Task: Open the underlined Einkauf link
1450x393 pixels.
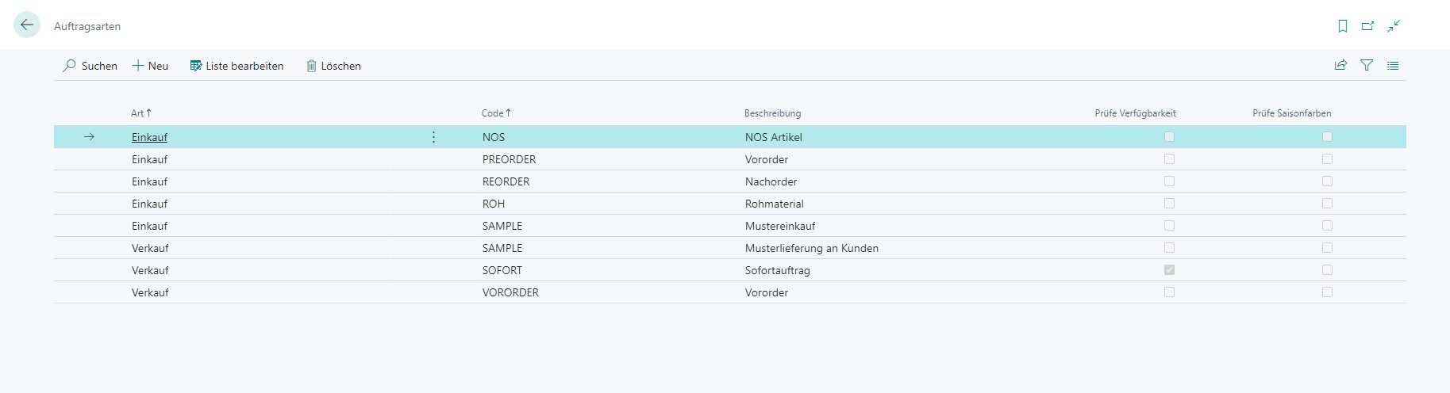Action: 149,137
